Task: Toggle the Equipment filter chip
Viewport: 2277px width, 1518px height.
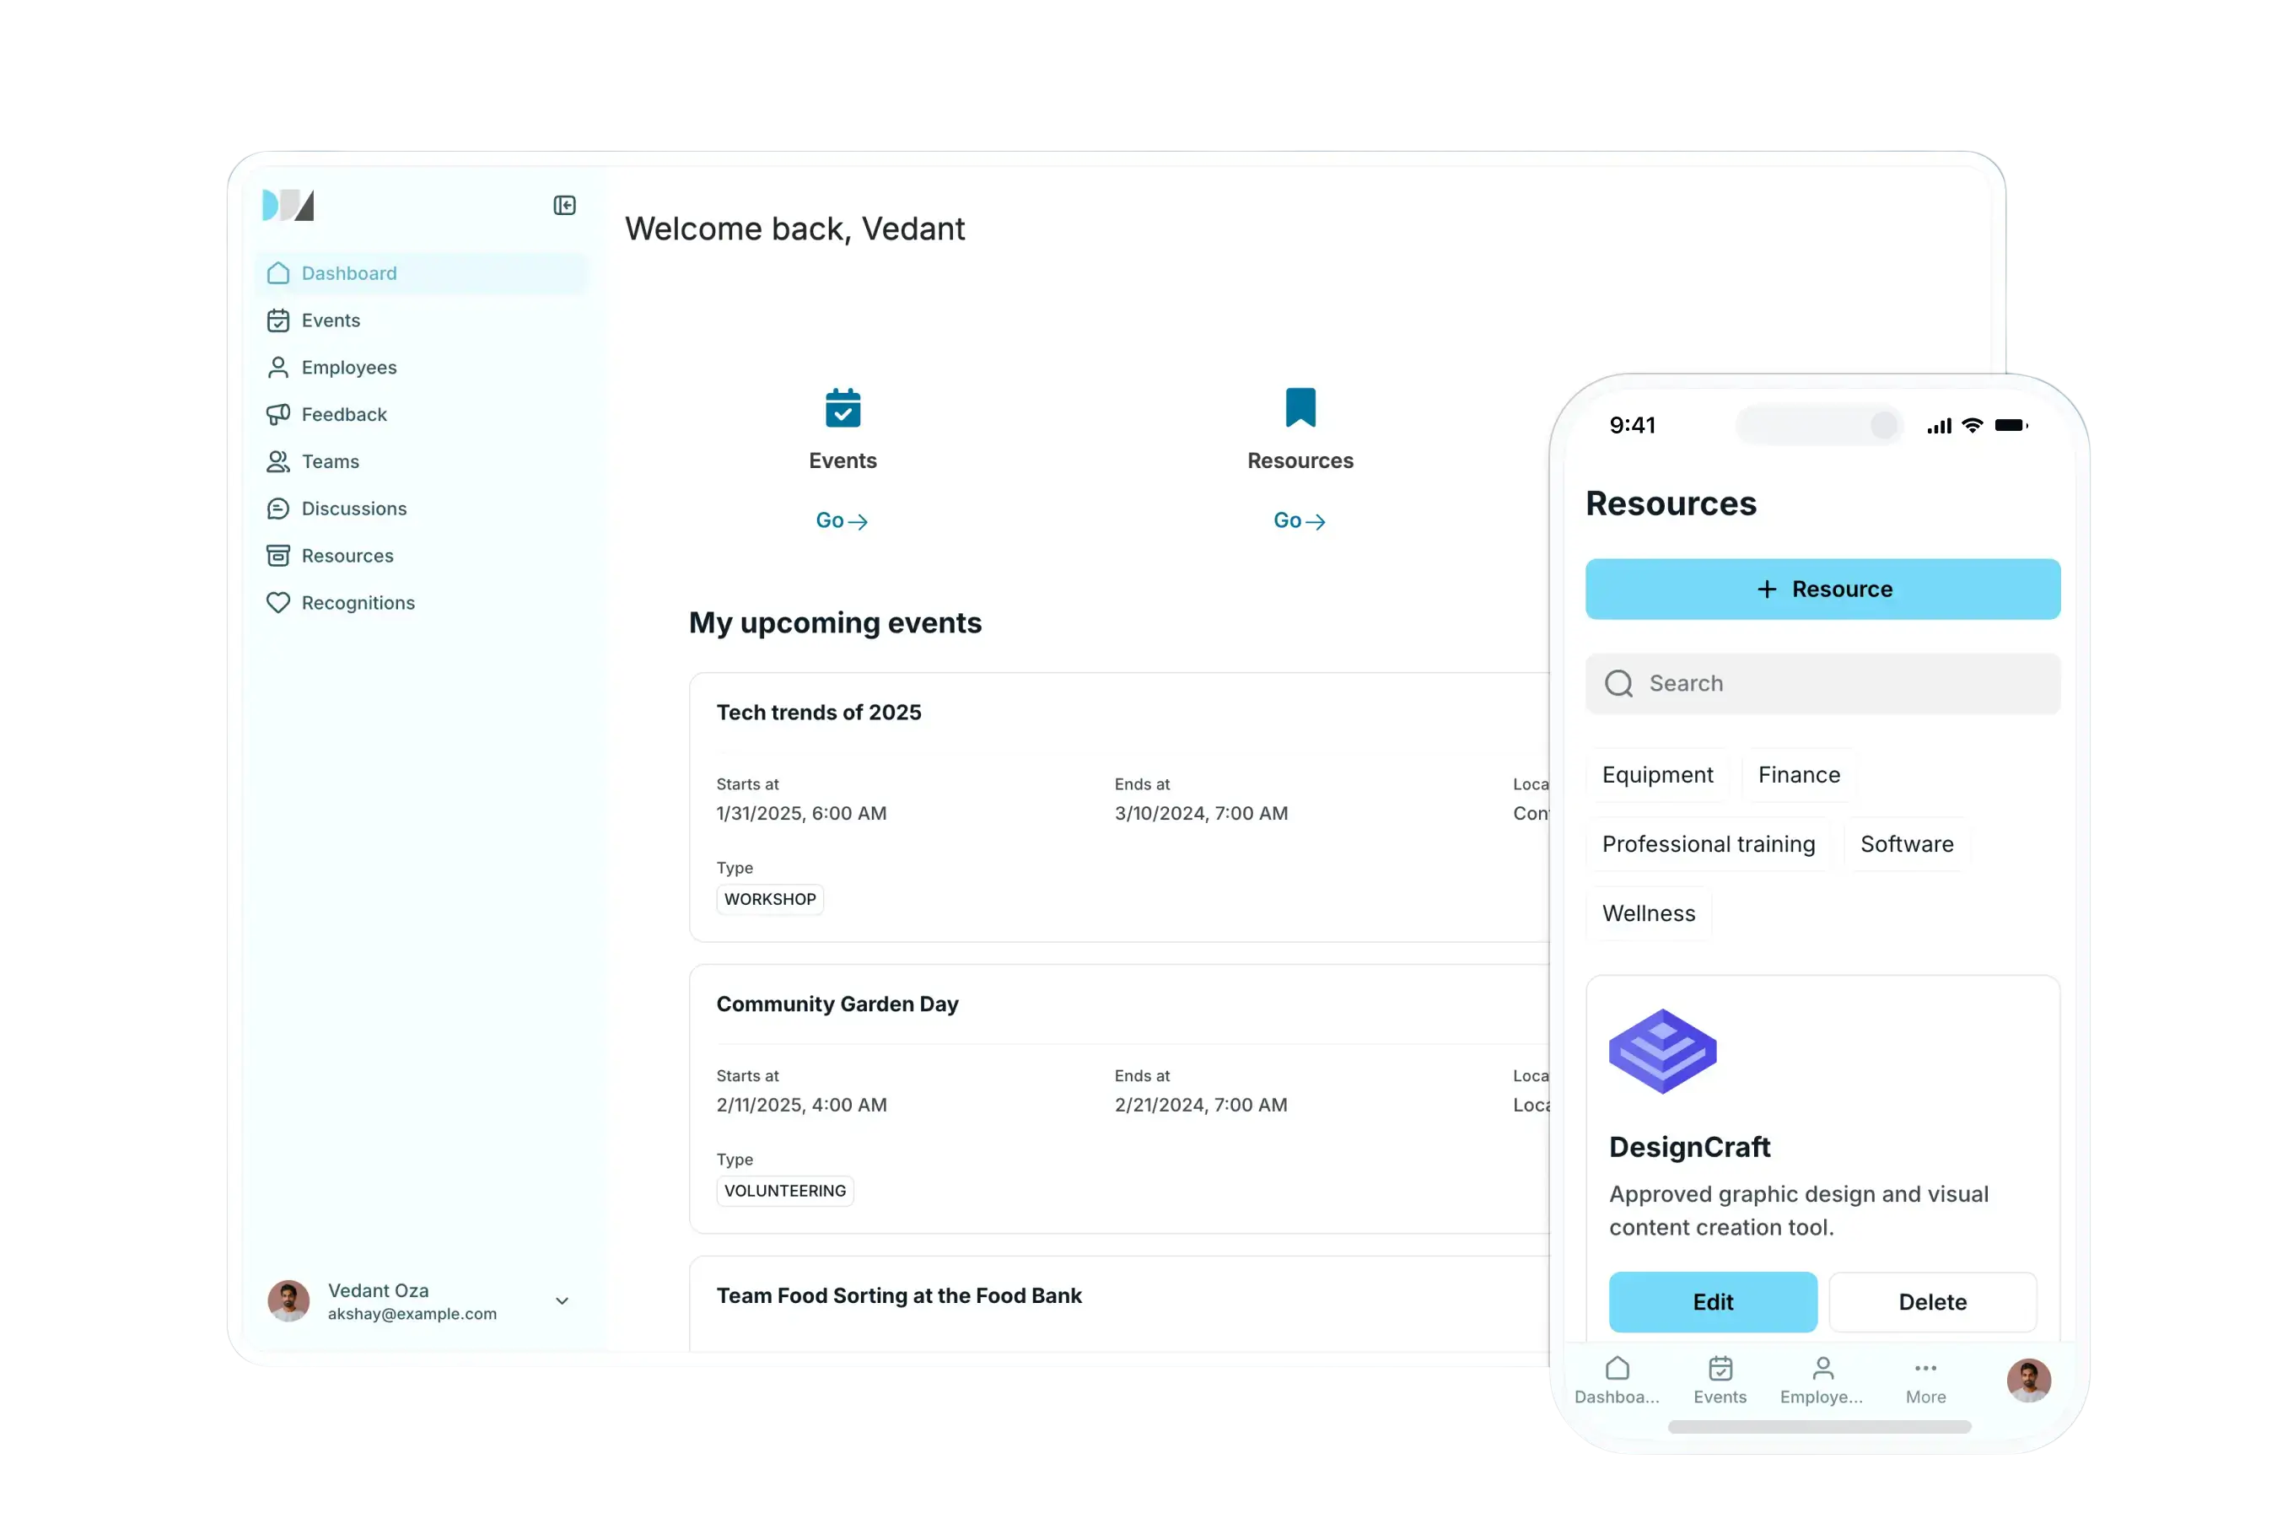Action: click(1656, 774)
